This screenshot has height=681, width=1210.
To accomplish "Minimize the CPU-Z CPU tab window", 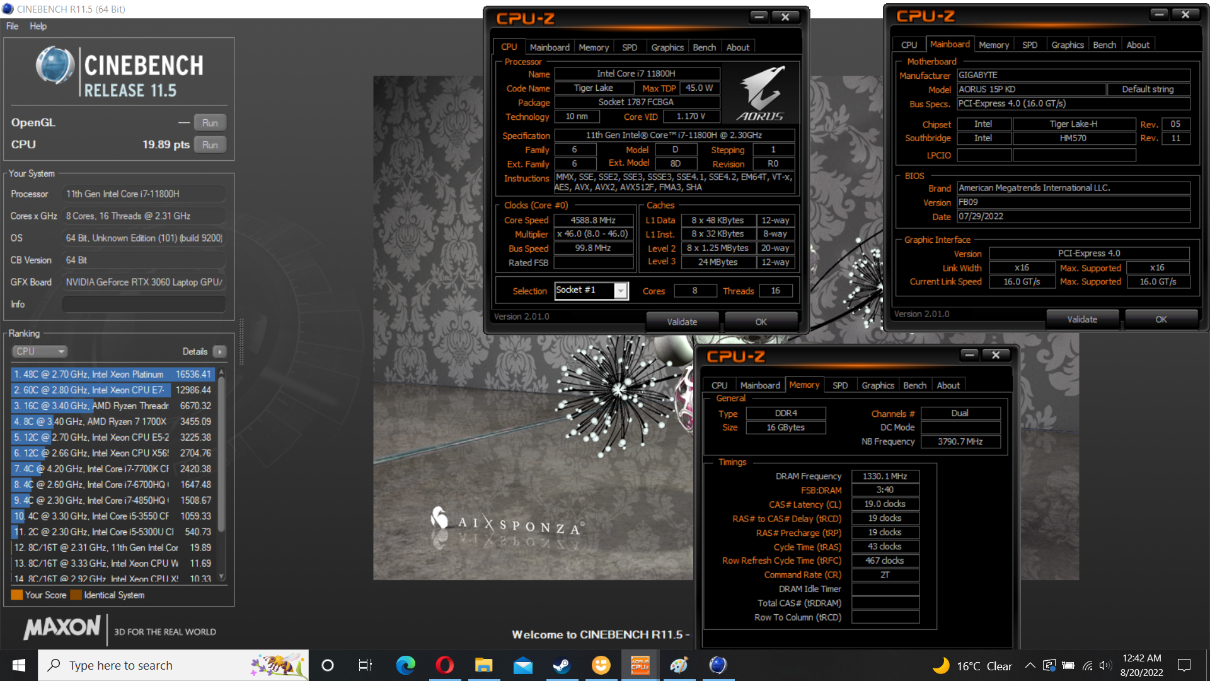I will click(760, 17).
